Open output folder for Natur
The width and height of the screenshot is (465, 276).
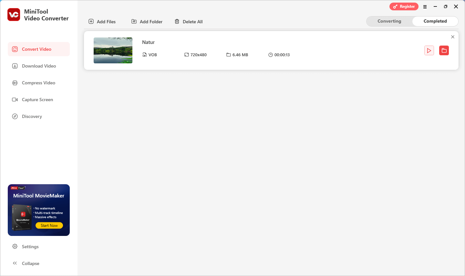(x=444, y=50)
